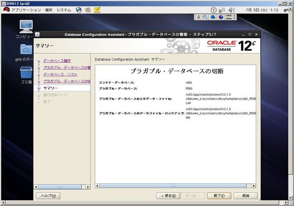Click the VNC viewer horizontal scrollbar left arrow
This screenshot has width=294, height=206.
[x=3, y=203]
